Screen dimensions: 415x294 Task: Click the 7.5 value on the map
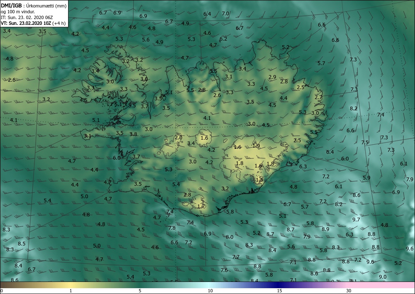pyautogui.click(x=365, y=143)
